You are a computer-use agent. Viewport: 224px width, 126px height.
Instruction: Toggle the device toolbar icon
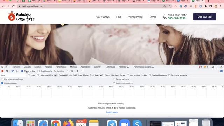tap(7, 67)
